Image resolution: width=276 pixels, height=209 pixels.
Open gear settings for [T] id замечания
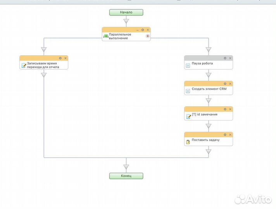pos(225,109)
